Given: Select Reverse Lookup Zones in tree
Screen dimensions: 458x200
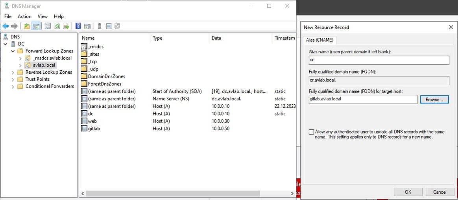Looking at the screenshot, I should coord(48,72).
